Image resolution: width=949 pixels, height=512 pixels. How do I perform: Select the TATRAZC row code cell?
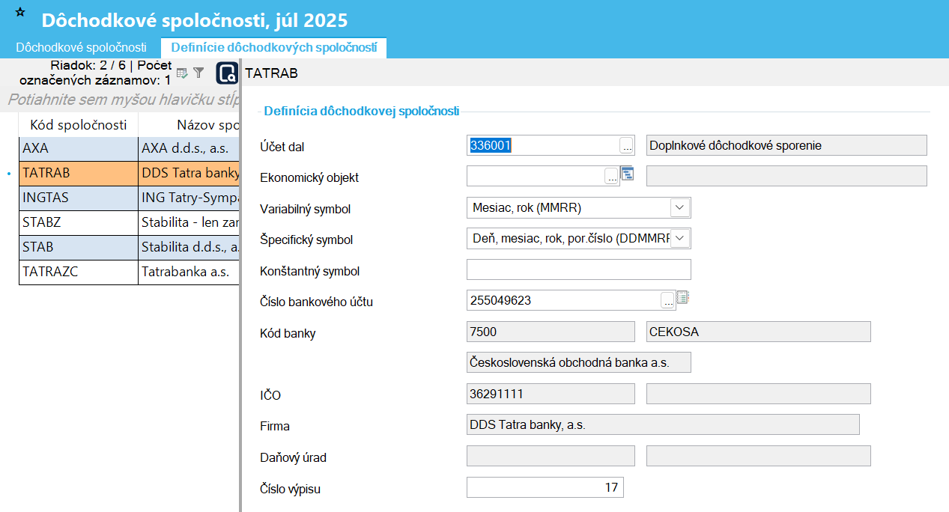click(79, 272)
